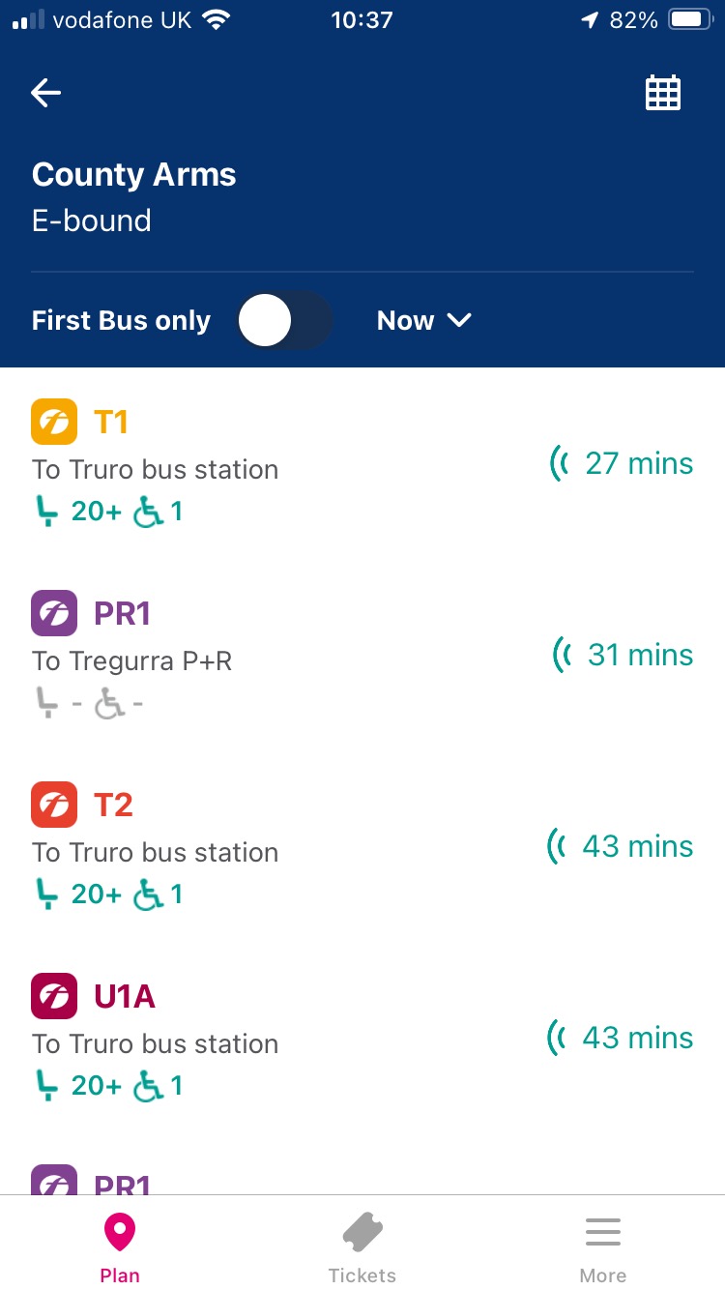This screenshot has height=1290, width=725.
Task: Tap the battery indicator in status bar
Action: 691,20
